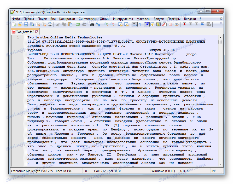
Task: Open Folder as Workspace icon
Action: pos(171,24)
